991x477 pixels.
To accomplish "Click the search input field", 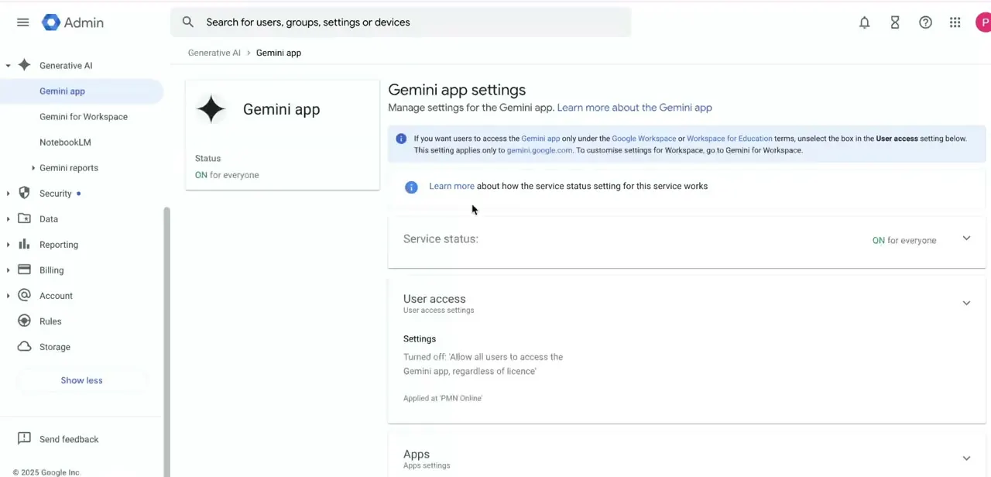I will pos(401,22).
